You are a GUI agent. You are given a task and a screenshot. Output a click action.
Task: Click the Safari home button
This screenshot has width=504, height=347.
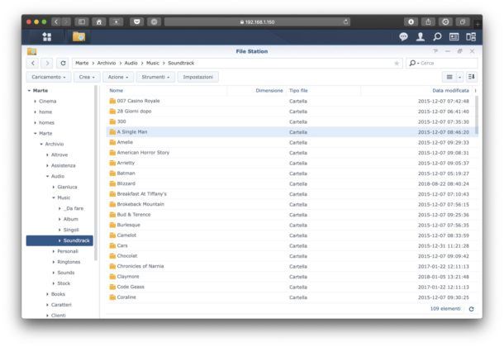point(99,21)
